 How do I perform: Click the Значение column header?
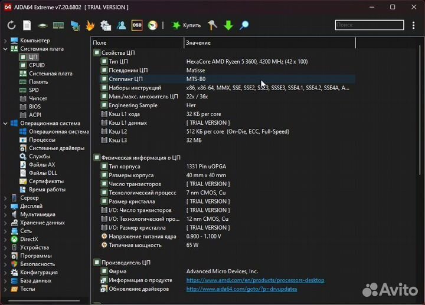[270, 43]
